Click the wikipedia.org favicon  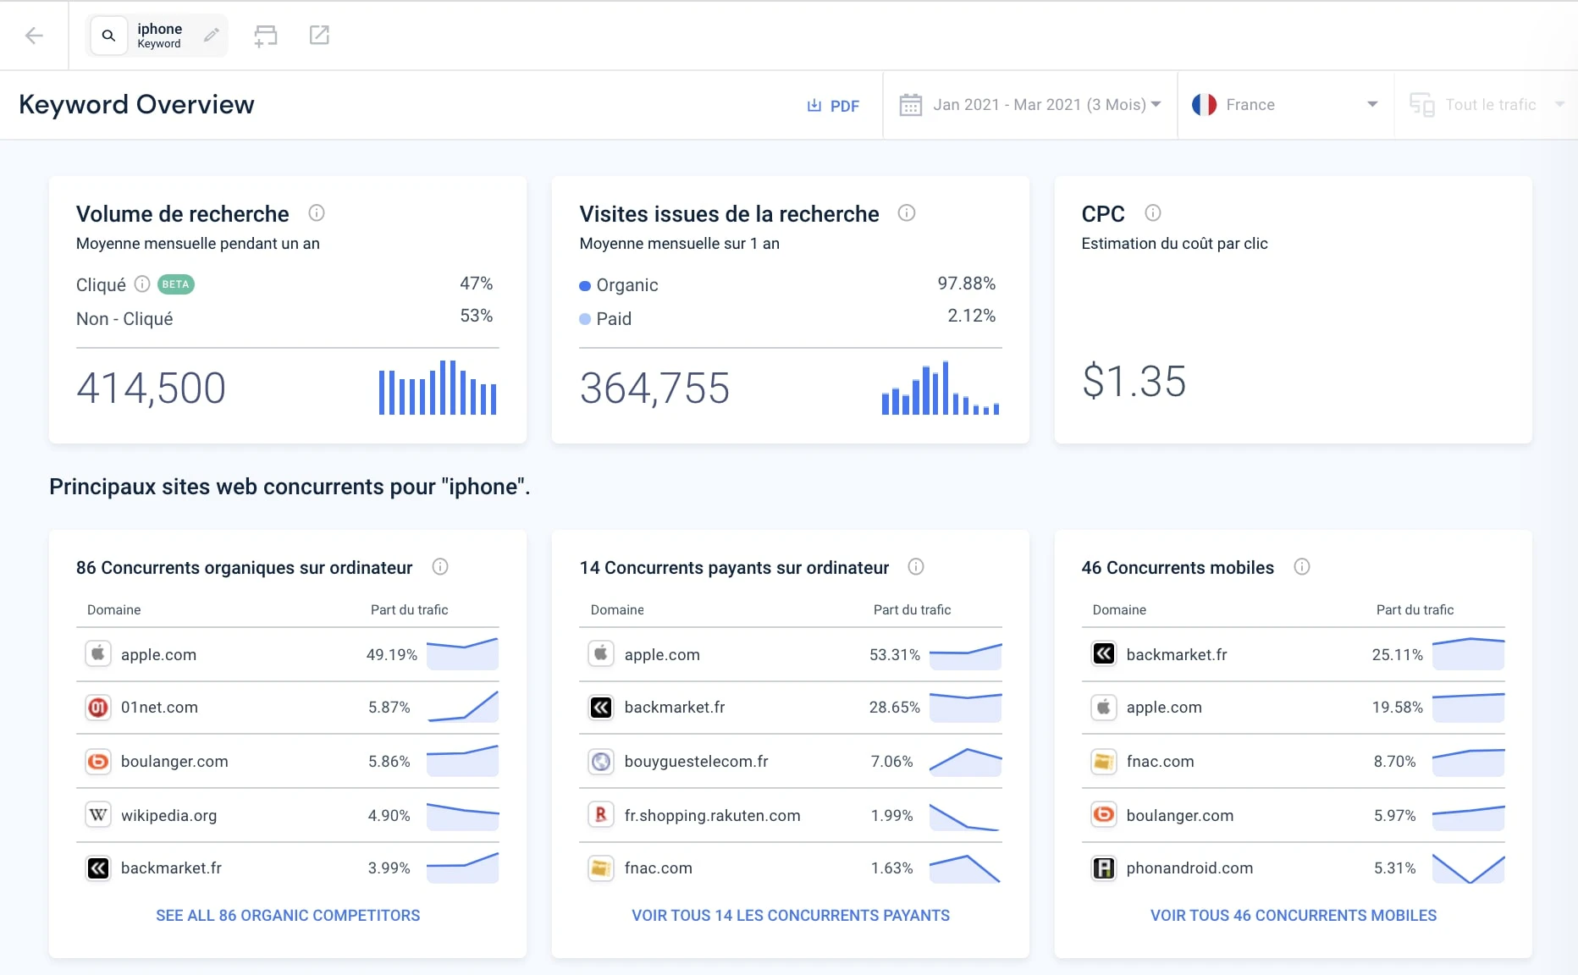[98, 815]
